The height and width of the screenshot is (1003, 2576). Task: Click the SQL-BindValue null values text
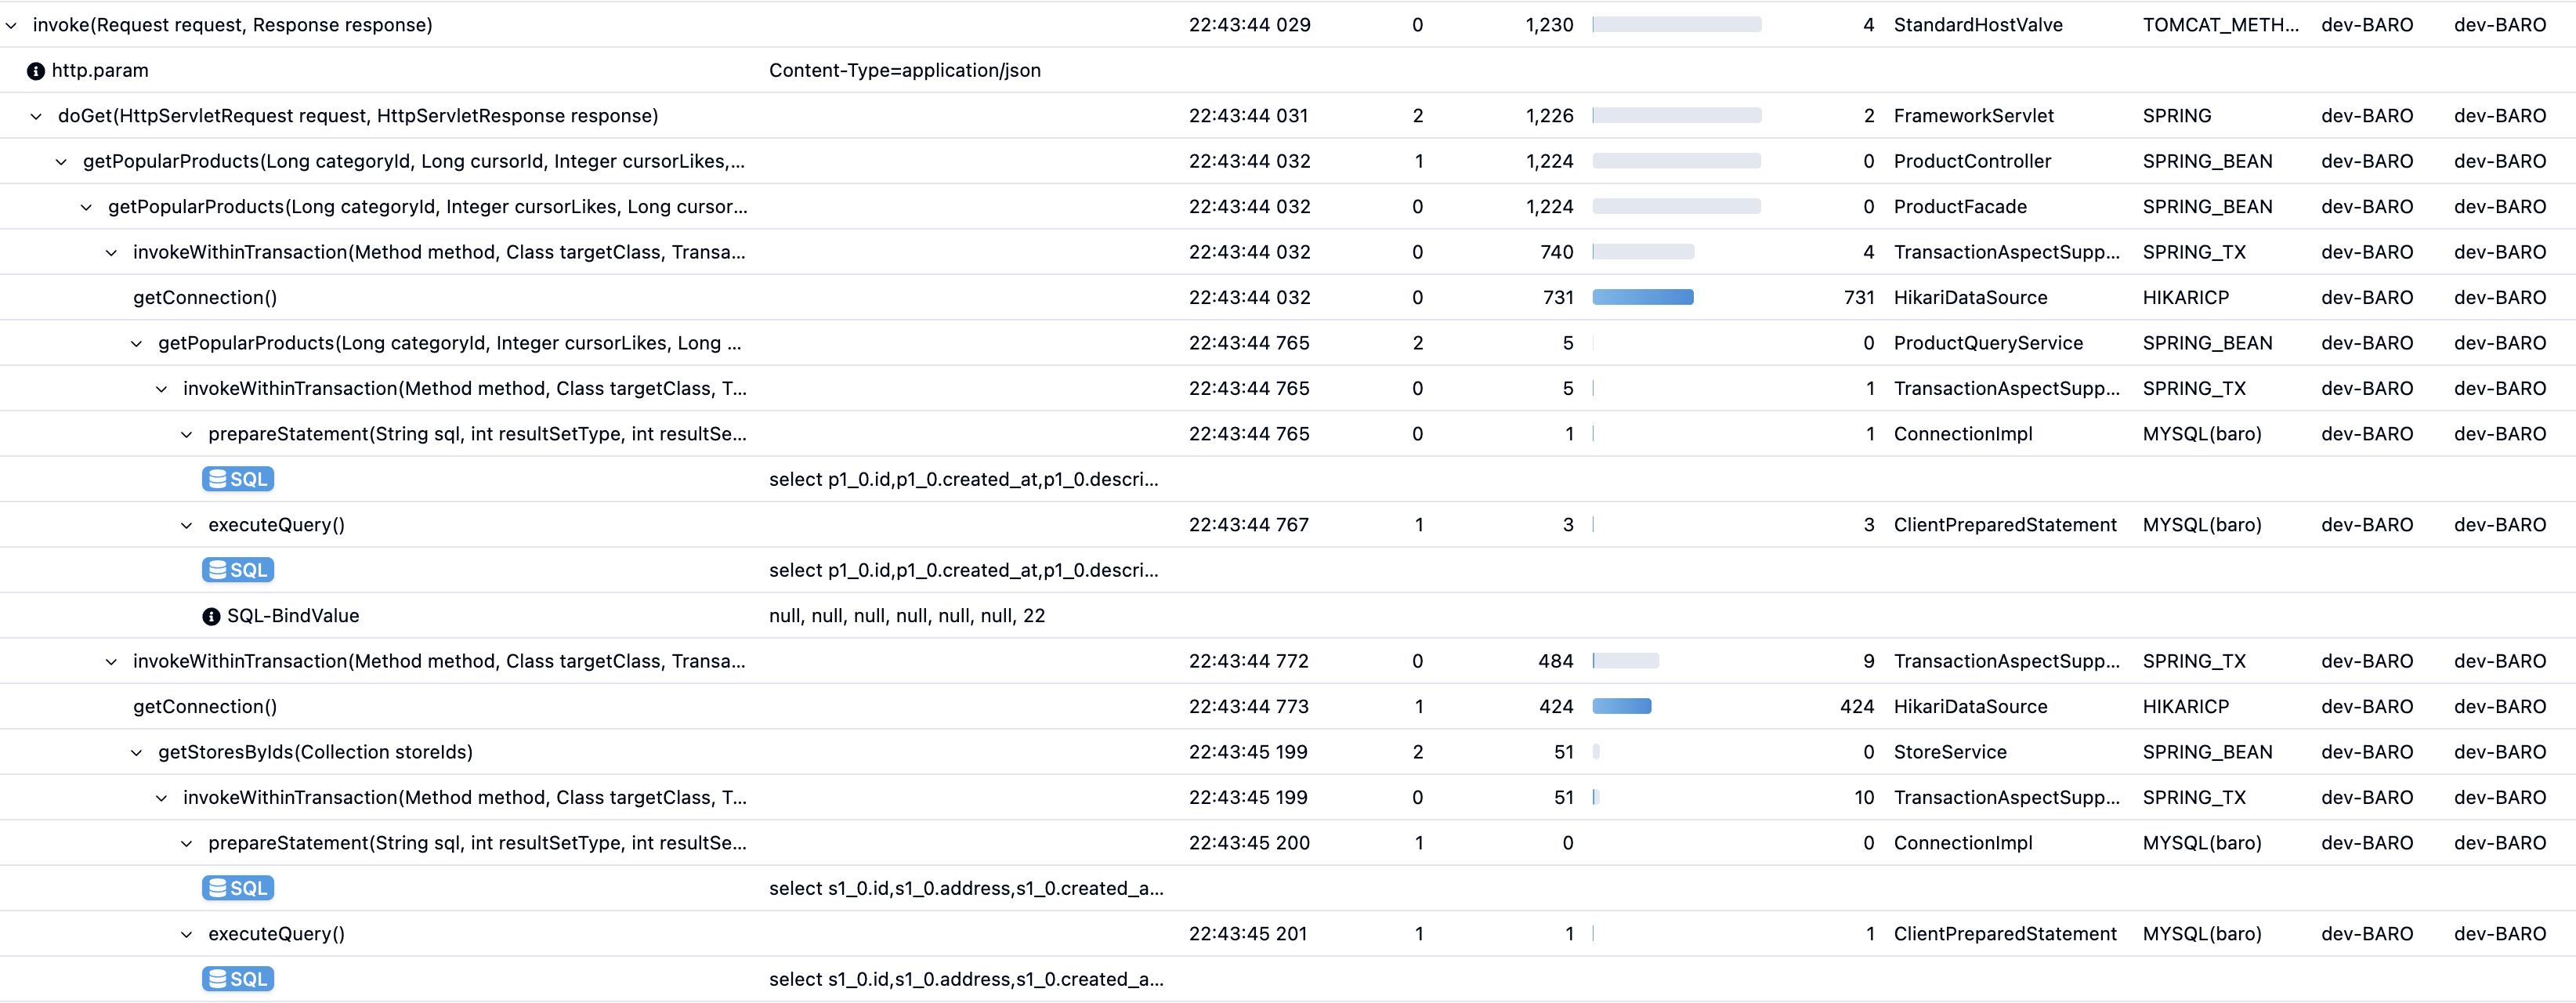(906, 616)
